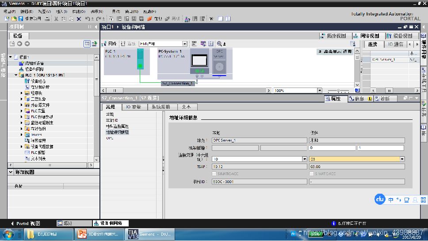Image resolution: width=428 pixels, height=241 pixels.
Task: Click the OPC Server_1 row in connections table
Action: [x=391, y=60]
